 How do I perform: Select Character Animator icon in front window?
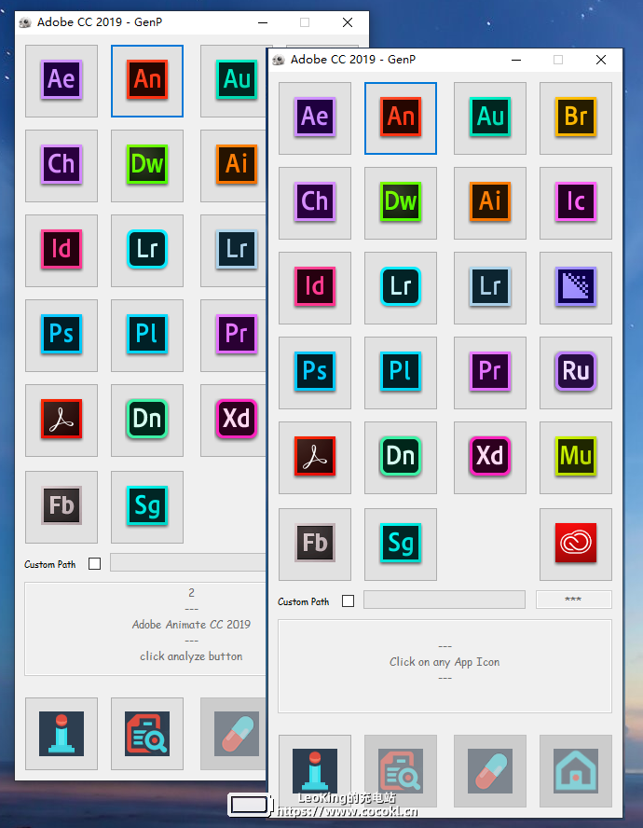tap(315, 202)
